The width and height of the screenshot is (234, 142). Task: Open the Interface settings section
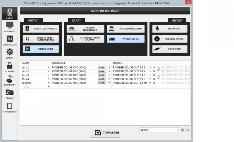[x=10, y=27]
